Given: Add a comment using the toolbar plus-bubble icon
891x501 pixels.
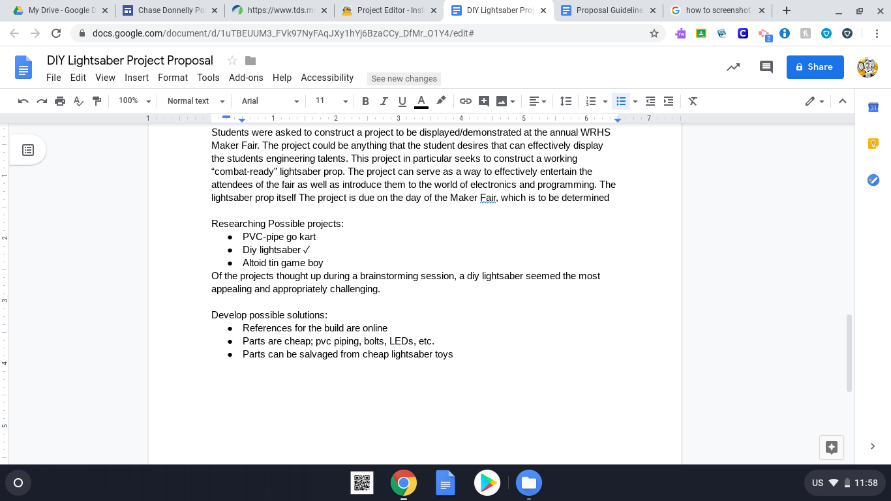Looking at the screenshot, I should (483, 101).
